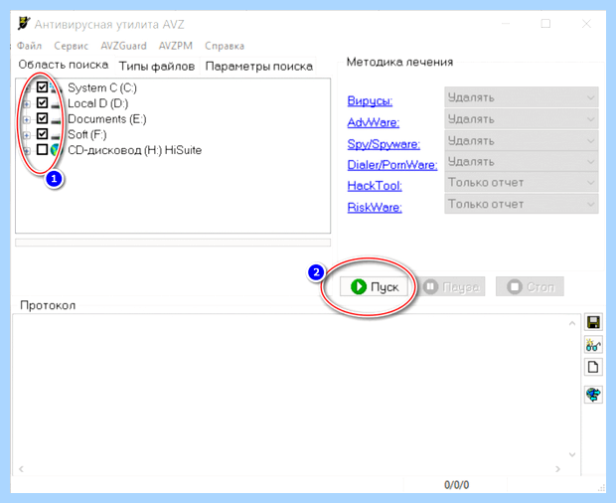Expand the Documents (E:) tree node
Screen dimensions: 616x503
(26, 119)
